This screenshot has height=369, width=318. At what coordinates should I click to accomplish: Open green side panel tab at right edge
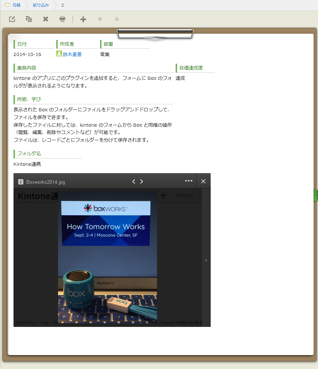[x=316, y=195]
